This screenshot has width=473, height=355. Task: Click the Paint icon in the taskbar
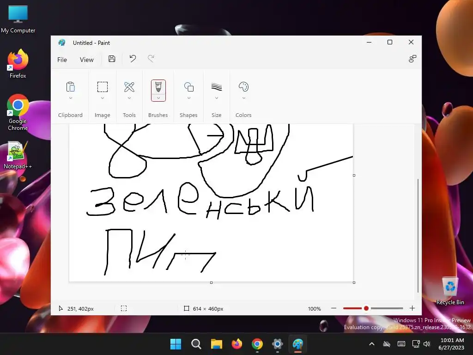pos(298,344)
